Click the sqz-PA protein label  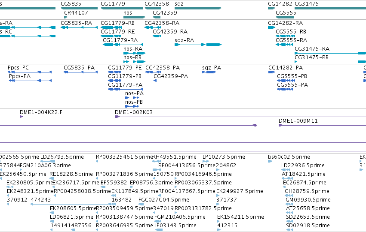(x=212, y=68)
